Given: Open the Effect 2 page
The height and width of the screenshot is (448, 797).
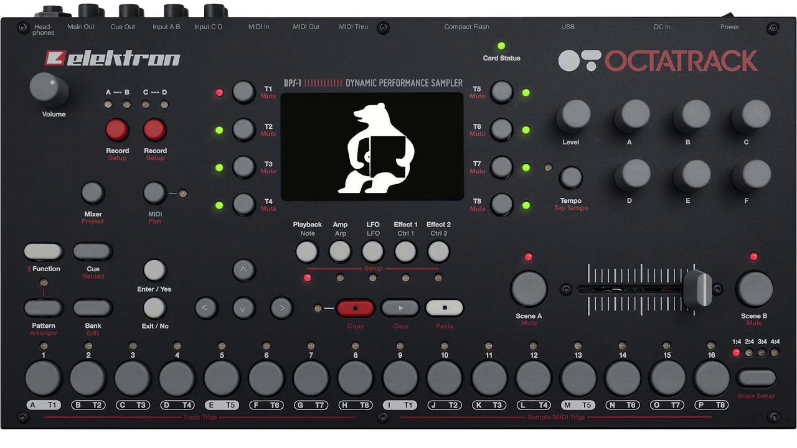Looking at the screenshot, I should (439, 251).
